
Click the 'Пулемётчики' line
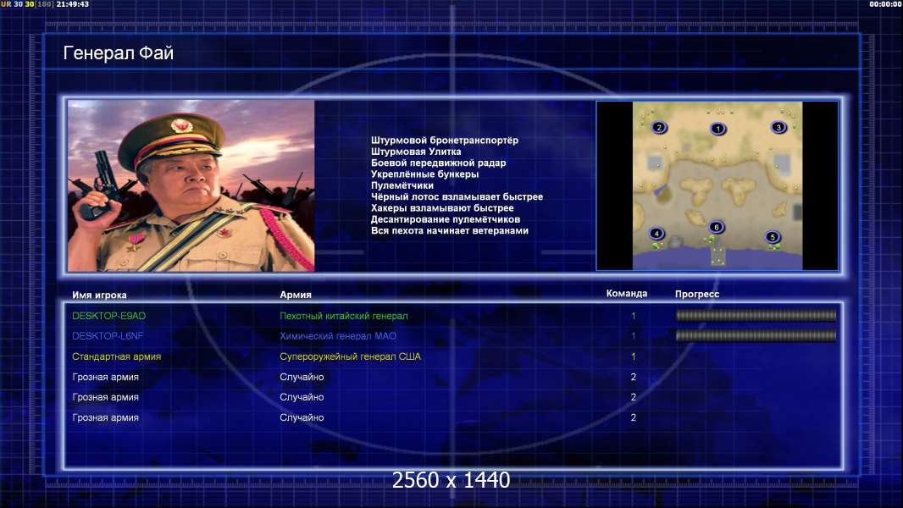(402, 185)
